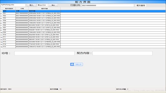Viewport: 166px width, 93px height.
Task: Click the 导出 export button beside the CSV dropdown
Action: point(53,5)
